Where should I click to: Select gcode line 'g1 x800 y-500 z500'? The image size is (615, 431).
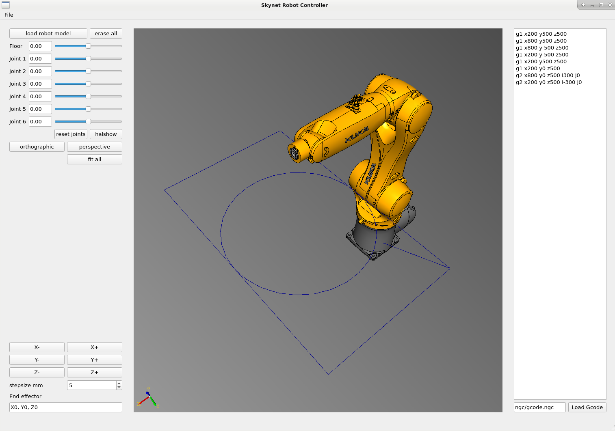click(x=542, y=48)
